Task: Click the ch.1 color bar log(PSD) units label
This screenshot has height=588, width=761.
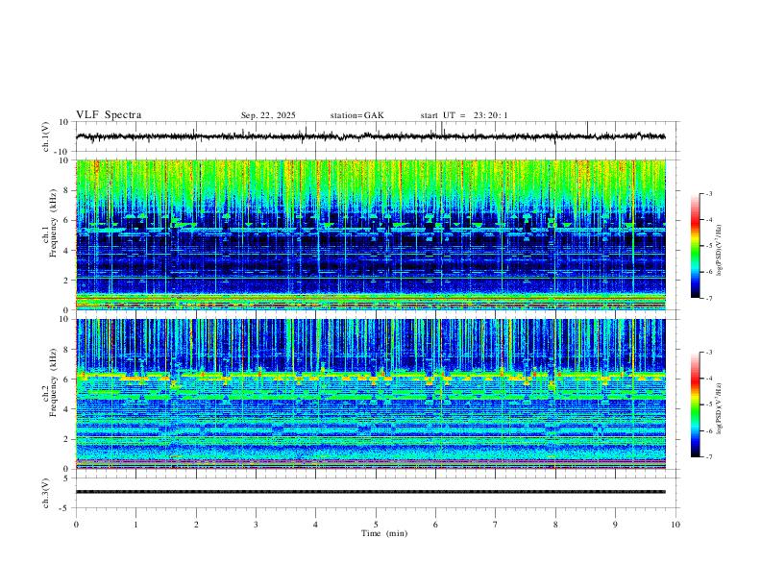Action: point(719,250)
